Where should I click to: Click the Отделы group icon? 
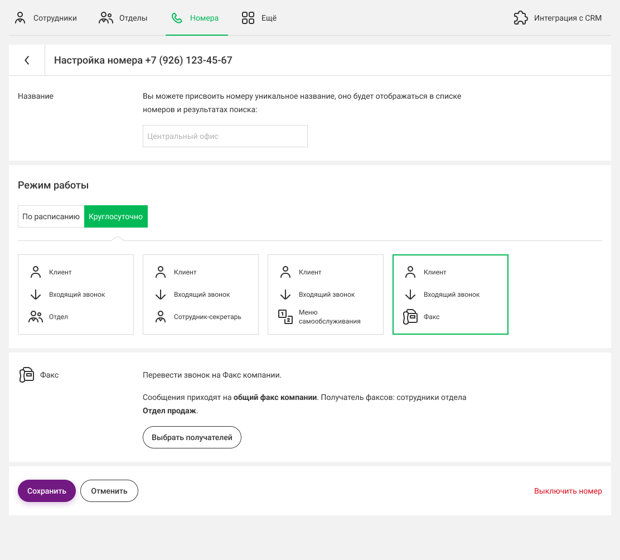106,18
